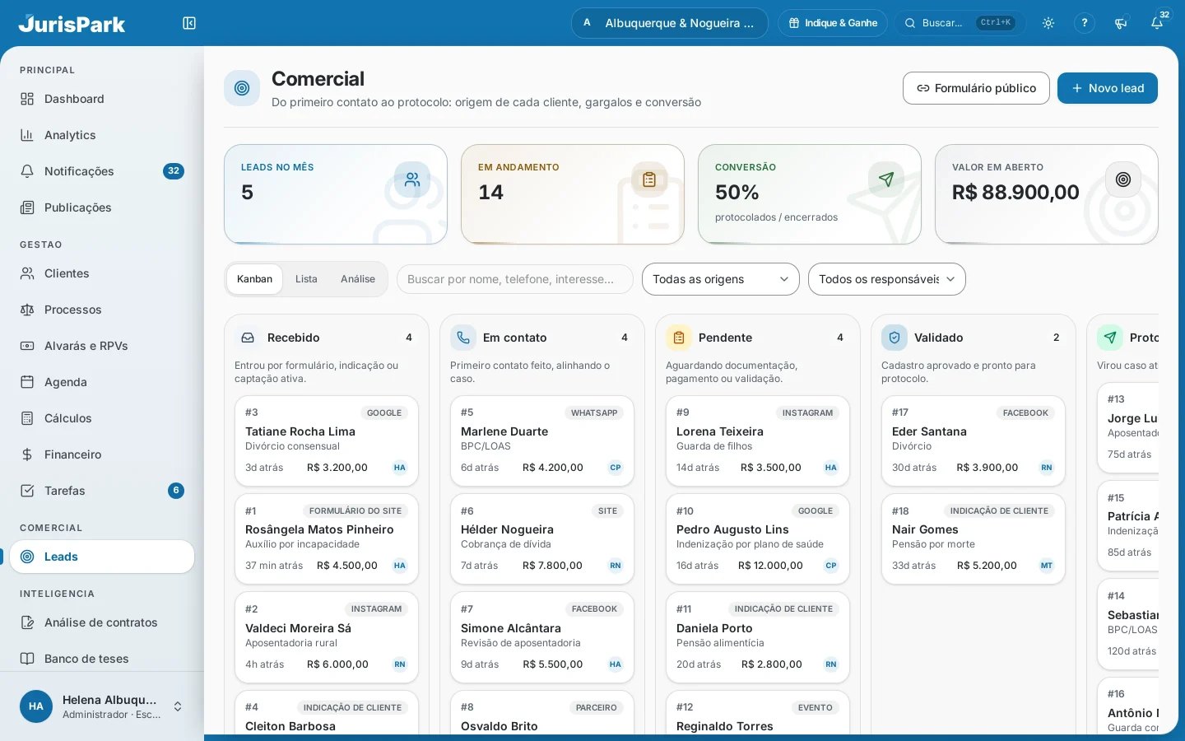Switch to Análise view tab
Image resolution: width=1185 pixels, height=741 pixels.
pos(358,279)
